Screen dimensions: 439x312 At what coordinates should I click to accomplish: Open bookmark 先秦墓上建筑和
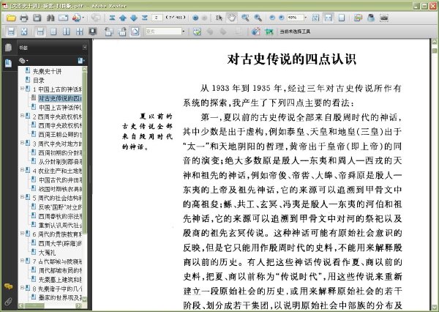tap(60, 279)
